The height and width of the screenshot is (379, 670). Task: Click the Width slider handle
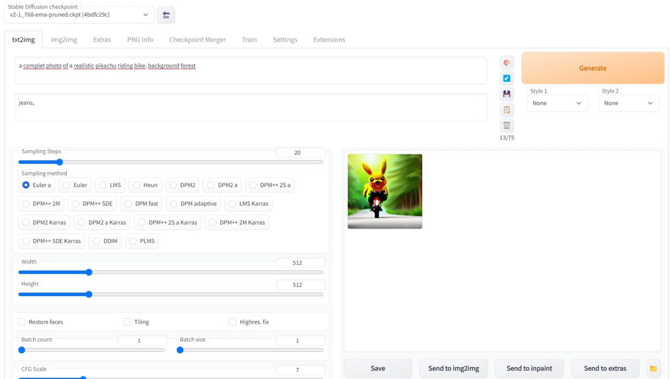(x=89, y=272)
